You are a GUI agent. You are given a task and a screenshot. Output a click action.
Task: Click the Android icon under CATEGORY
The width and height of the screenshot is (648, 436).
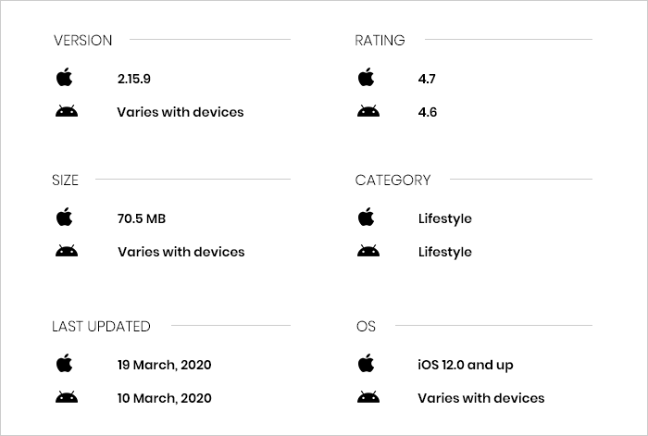368,251
